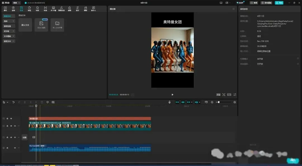
Task: Expand the 文字模板 category dropdown
Action: 9,36
